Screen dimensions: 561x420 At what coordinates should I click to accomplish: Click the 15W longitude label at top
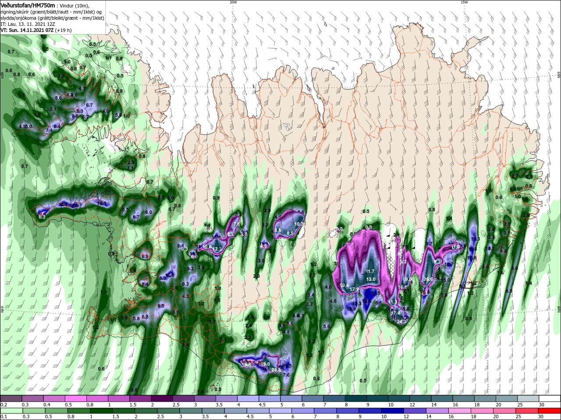[464, 2]
